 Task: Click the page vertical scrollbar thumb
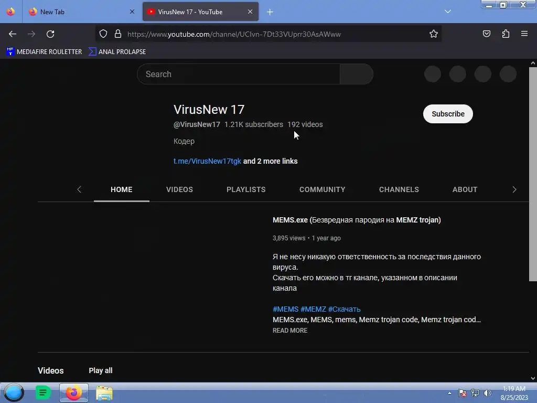[533, 174]
